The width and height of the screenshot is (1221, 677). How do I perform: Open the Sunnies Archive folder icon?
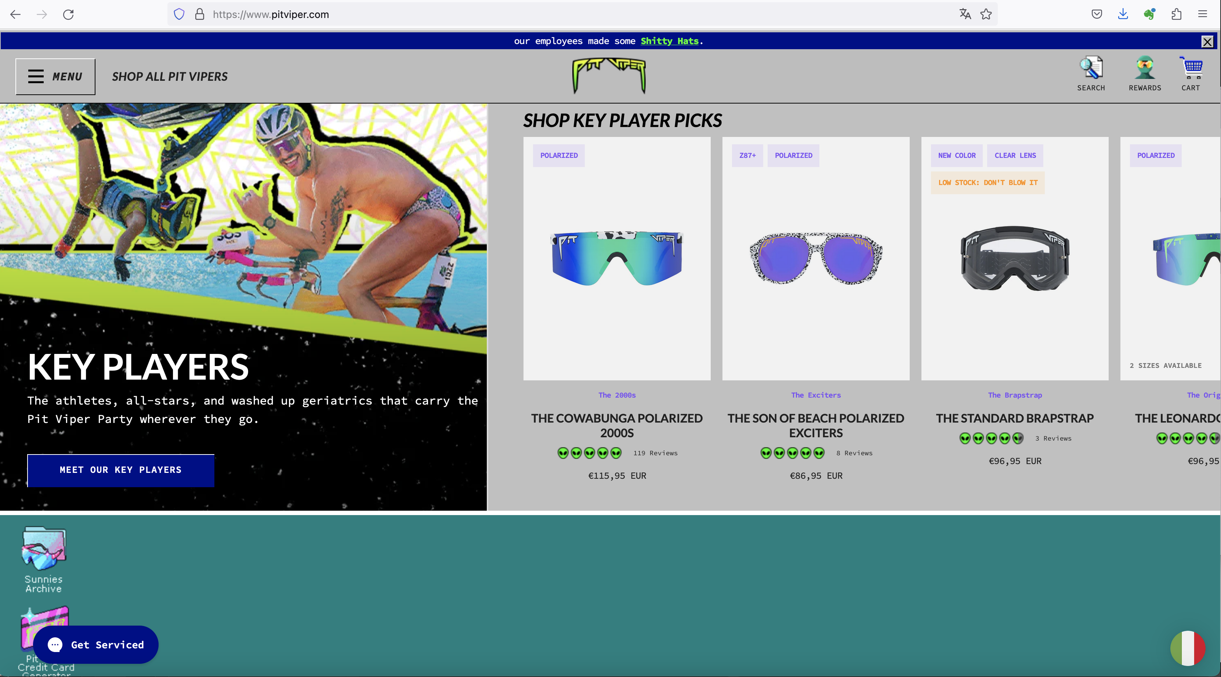(44, 549)
